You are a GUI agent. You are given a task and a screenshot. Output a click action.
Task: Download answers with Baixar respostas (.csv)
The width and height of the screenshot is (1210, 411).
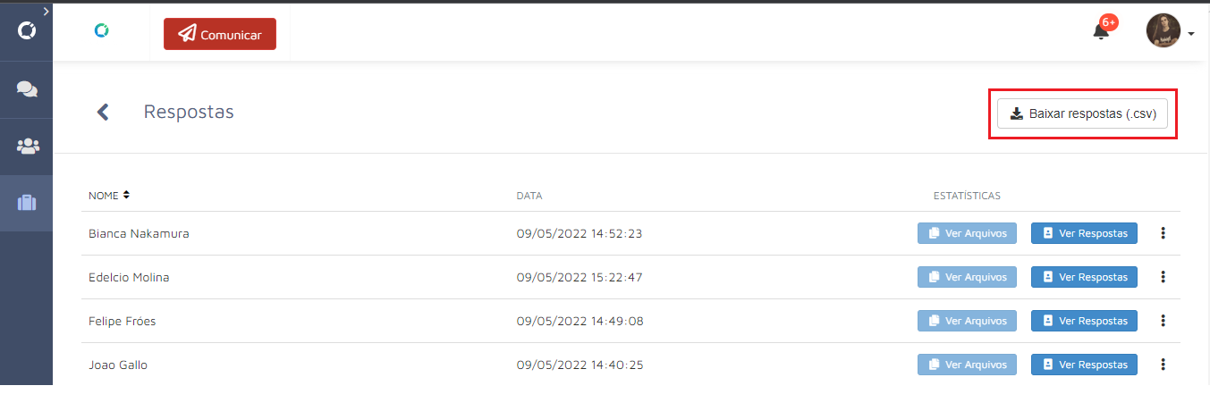click(x=1083, y=113)
